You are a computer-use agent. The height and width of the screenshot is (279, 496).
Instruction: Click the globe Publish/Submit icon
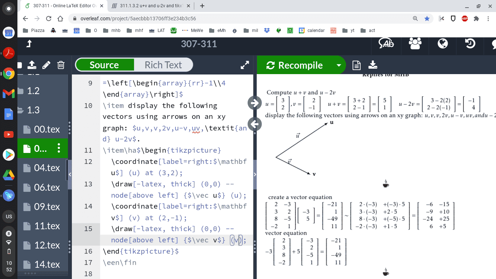pos(443,44)
